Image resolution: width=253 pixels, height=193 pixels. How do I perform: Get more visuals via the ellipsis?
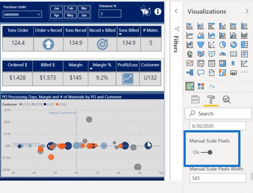pyautogui.click(x=244, y=72)
